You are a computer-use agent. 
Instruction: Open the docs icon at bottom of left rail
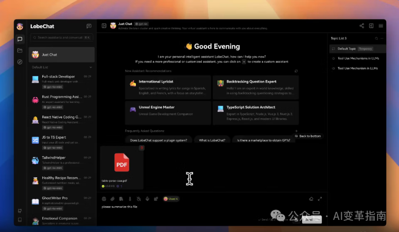pos(20,220)
